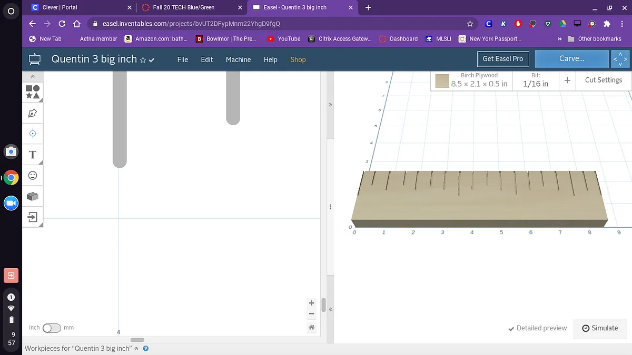The image size is (632, 355).
Task: Zoom in on the design canvas
Action: pyautogui.click(x=312, y=303)
